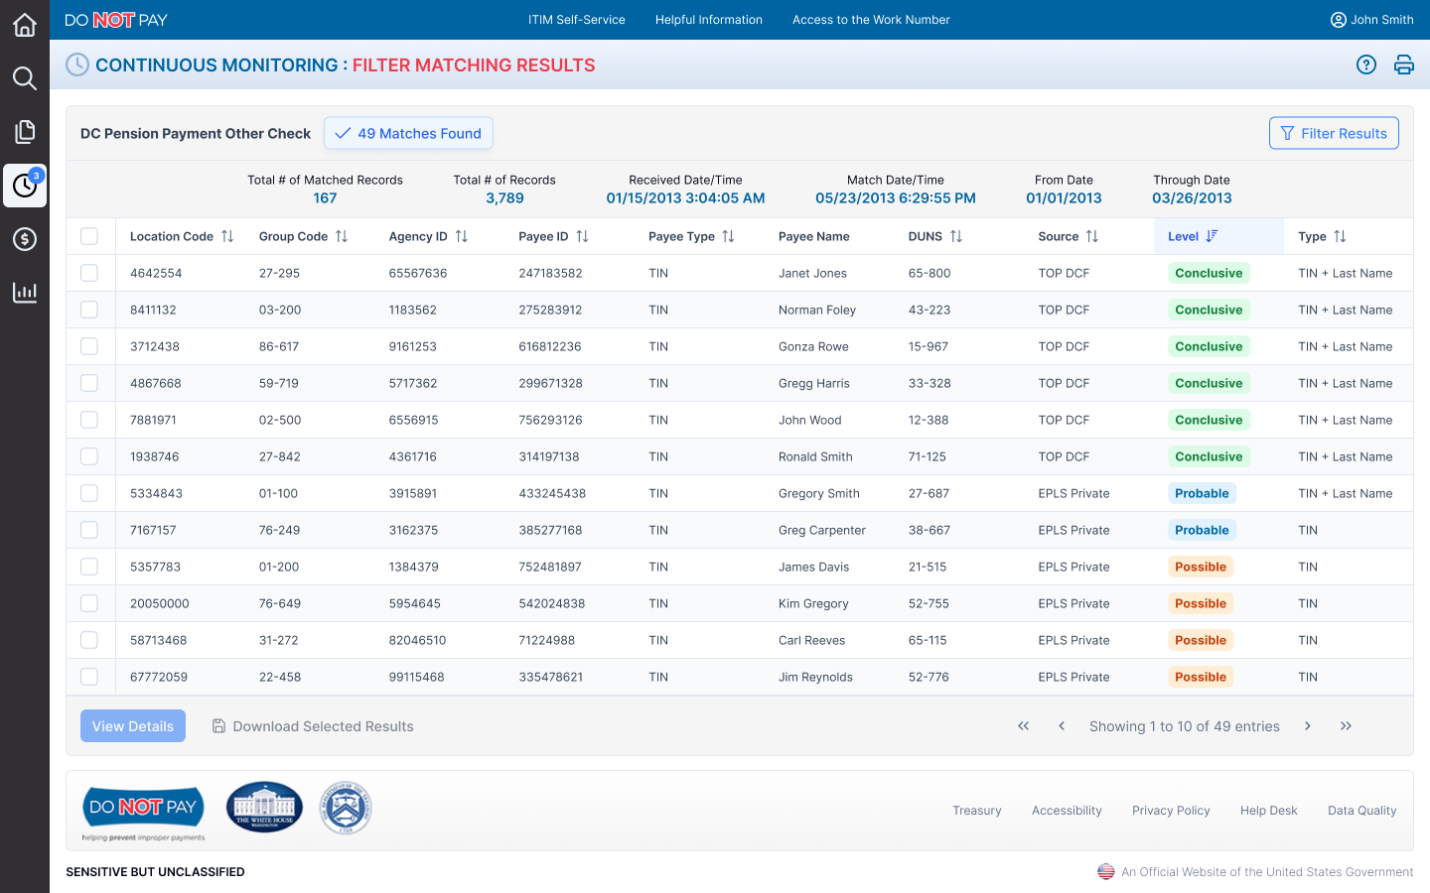
Task: Open the Privacy Policy footer link
Action: tap(1171, 811)
